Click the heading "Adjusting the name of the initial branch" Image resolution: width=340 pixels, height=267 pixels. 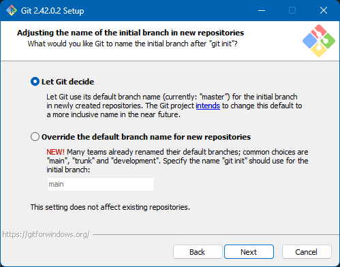130,33
